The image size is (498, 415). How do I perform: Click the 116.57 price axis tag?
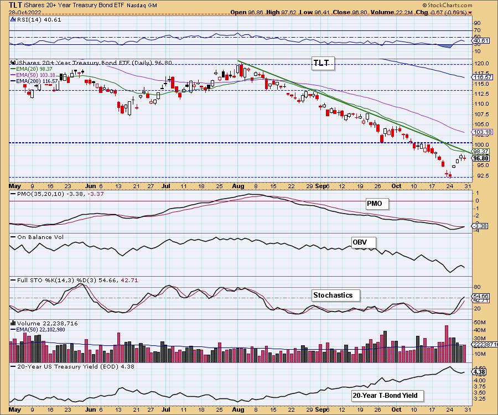coord(483,77)
